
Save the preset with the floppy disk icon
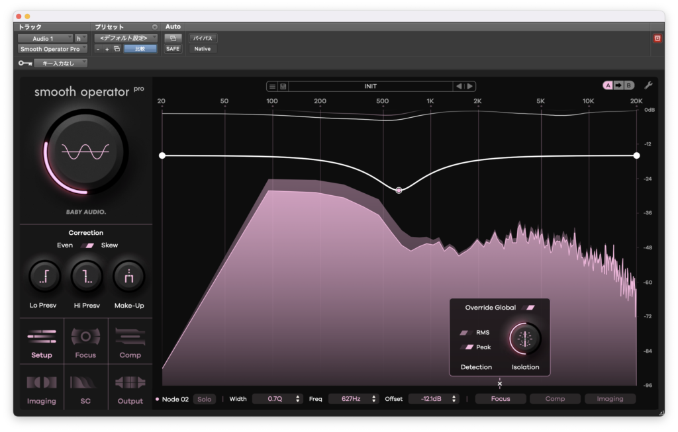click(283, 87)
